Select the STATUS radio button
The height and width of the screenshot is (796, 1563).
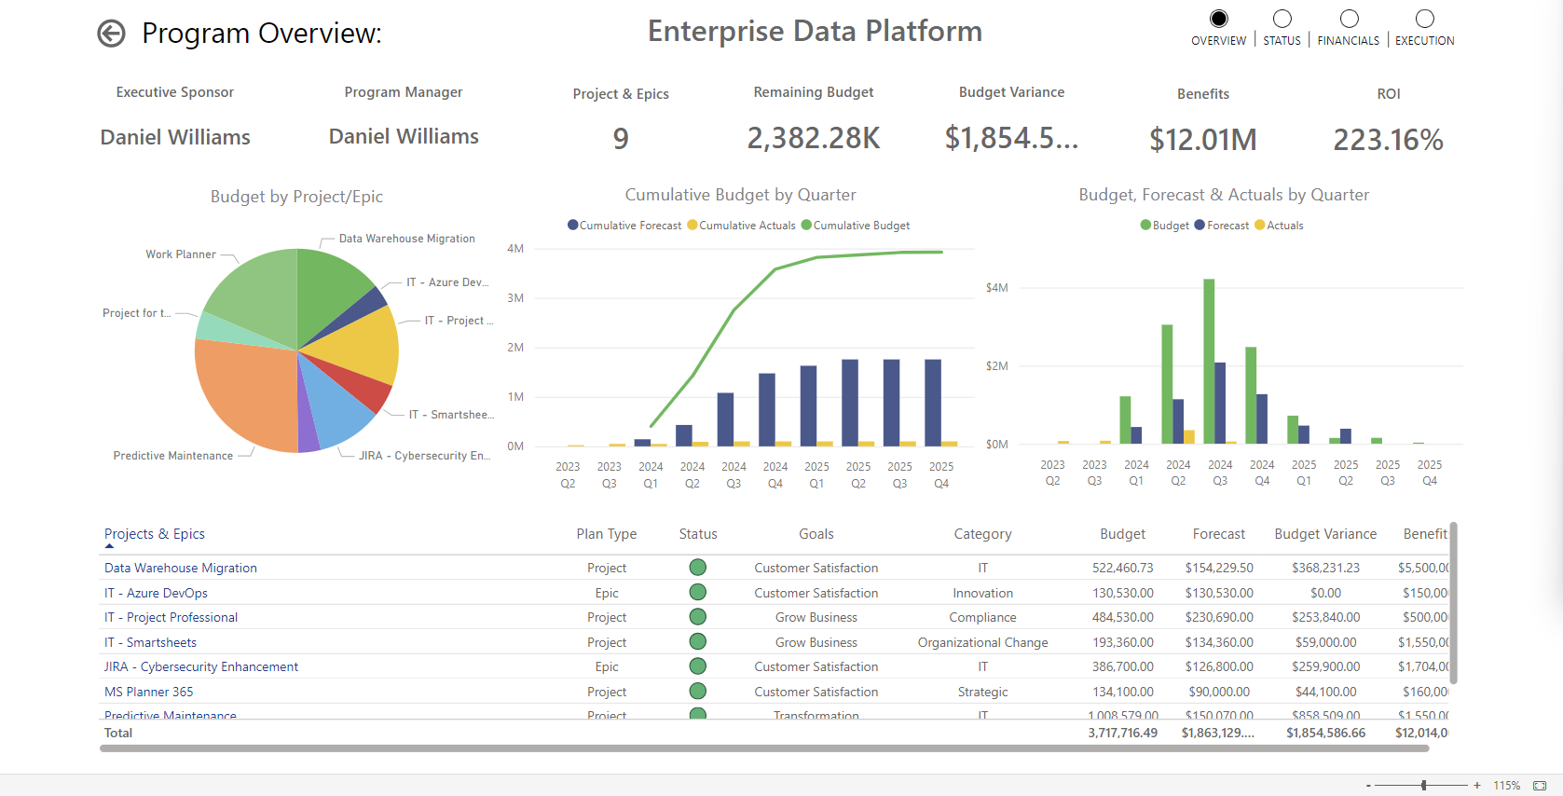(1282, 20)
